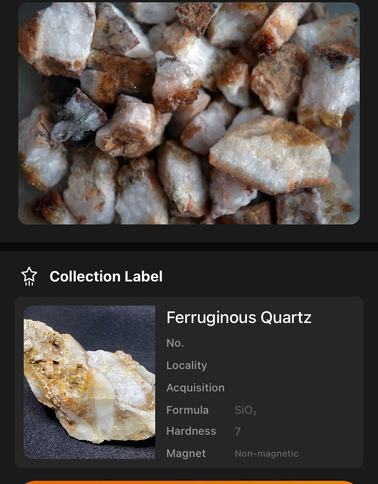Image resolution: width=378 pixels, height=484 pixels.
Task: Tap the Non-magnetic value
Action: pyautogui.click(x=267, y=453)
